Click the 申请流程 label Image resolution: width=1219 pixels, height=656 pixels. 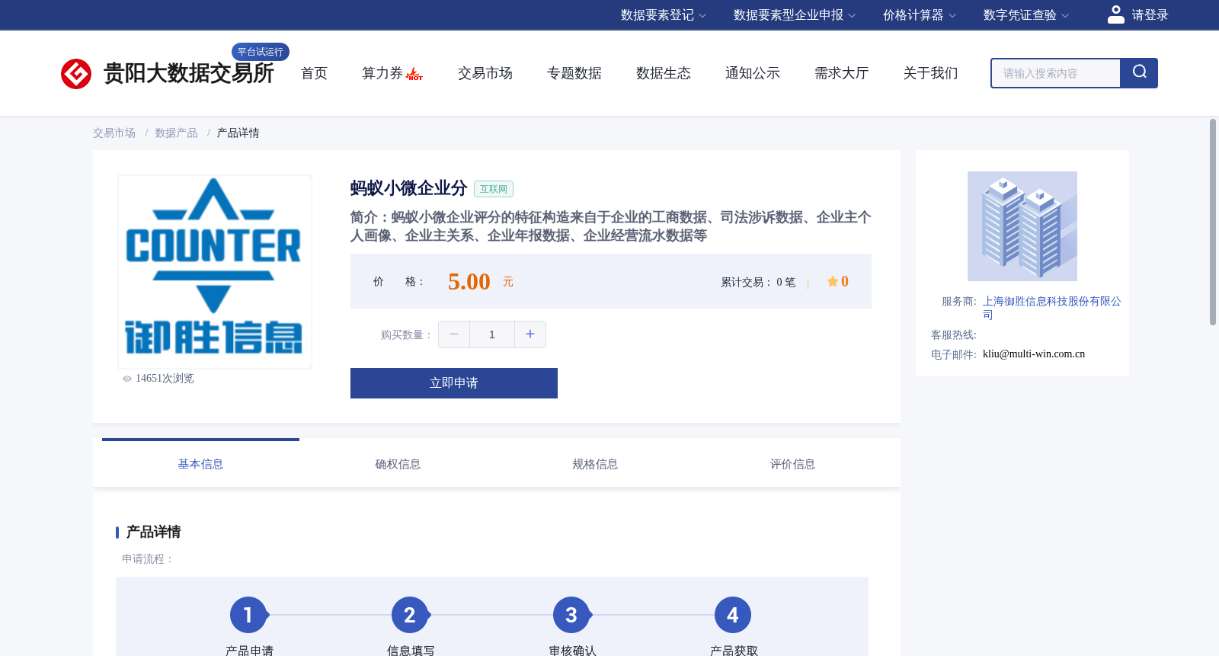coord(148,559)
